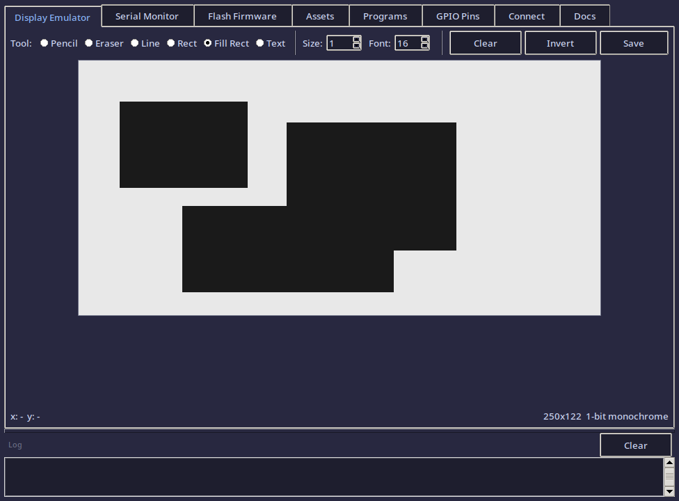Open the Serial Monitor tab
The width and height of the screenshot is (679, 501).
tap(147, 15)
